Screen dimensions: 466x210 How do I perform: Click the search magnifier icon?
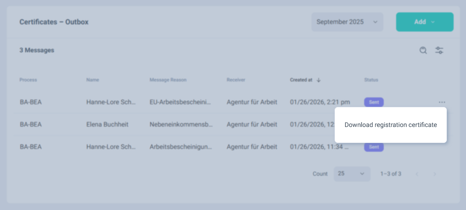[423, 50]
